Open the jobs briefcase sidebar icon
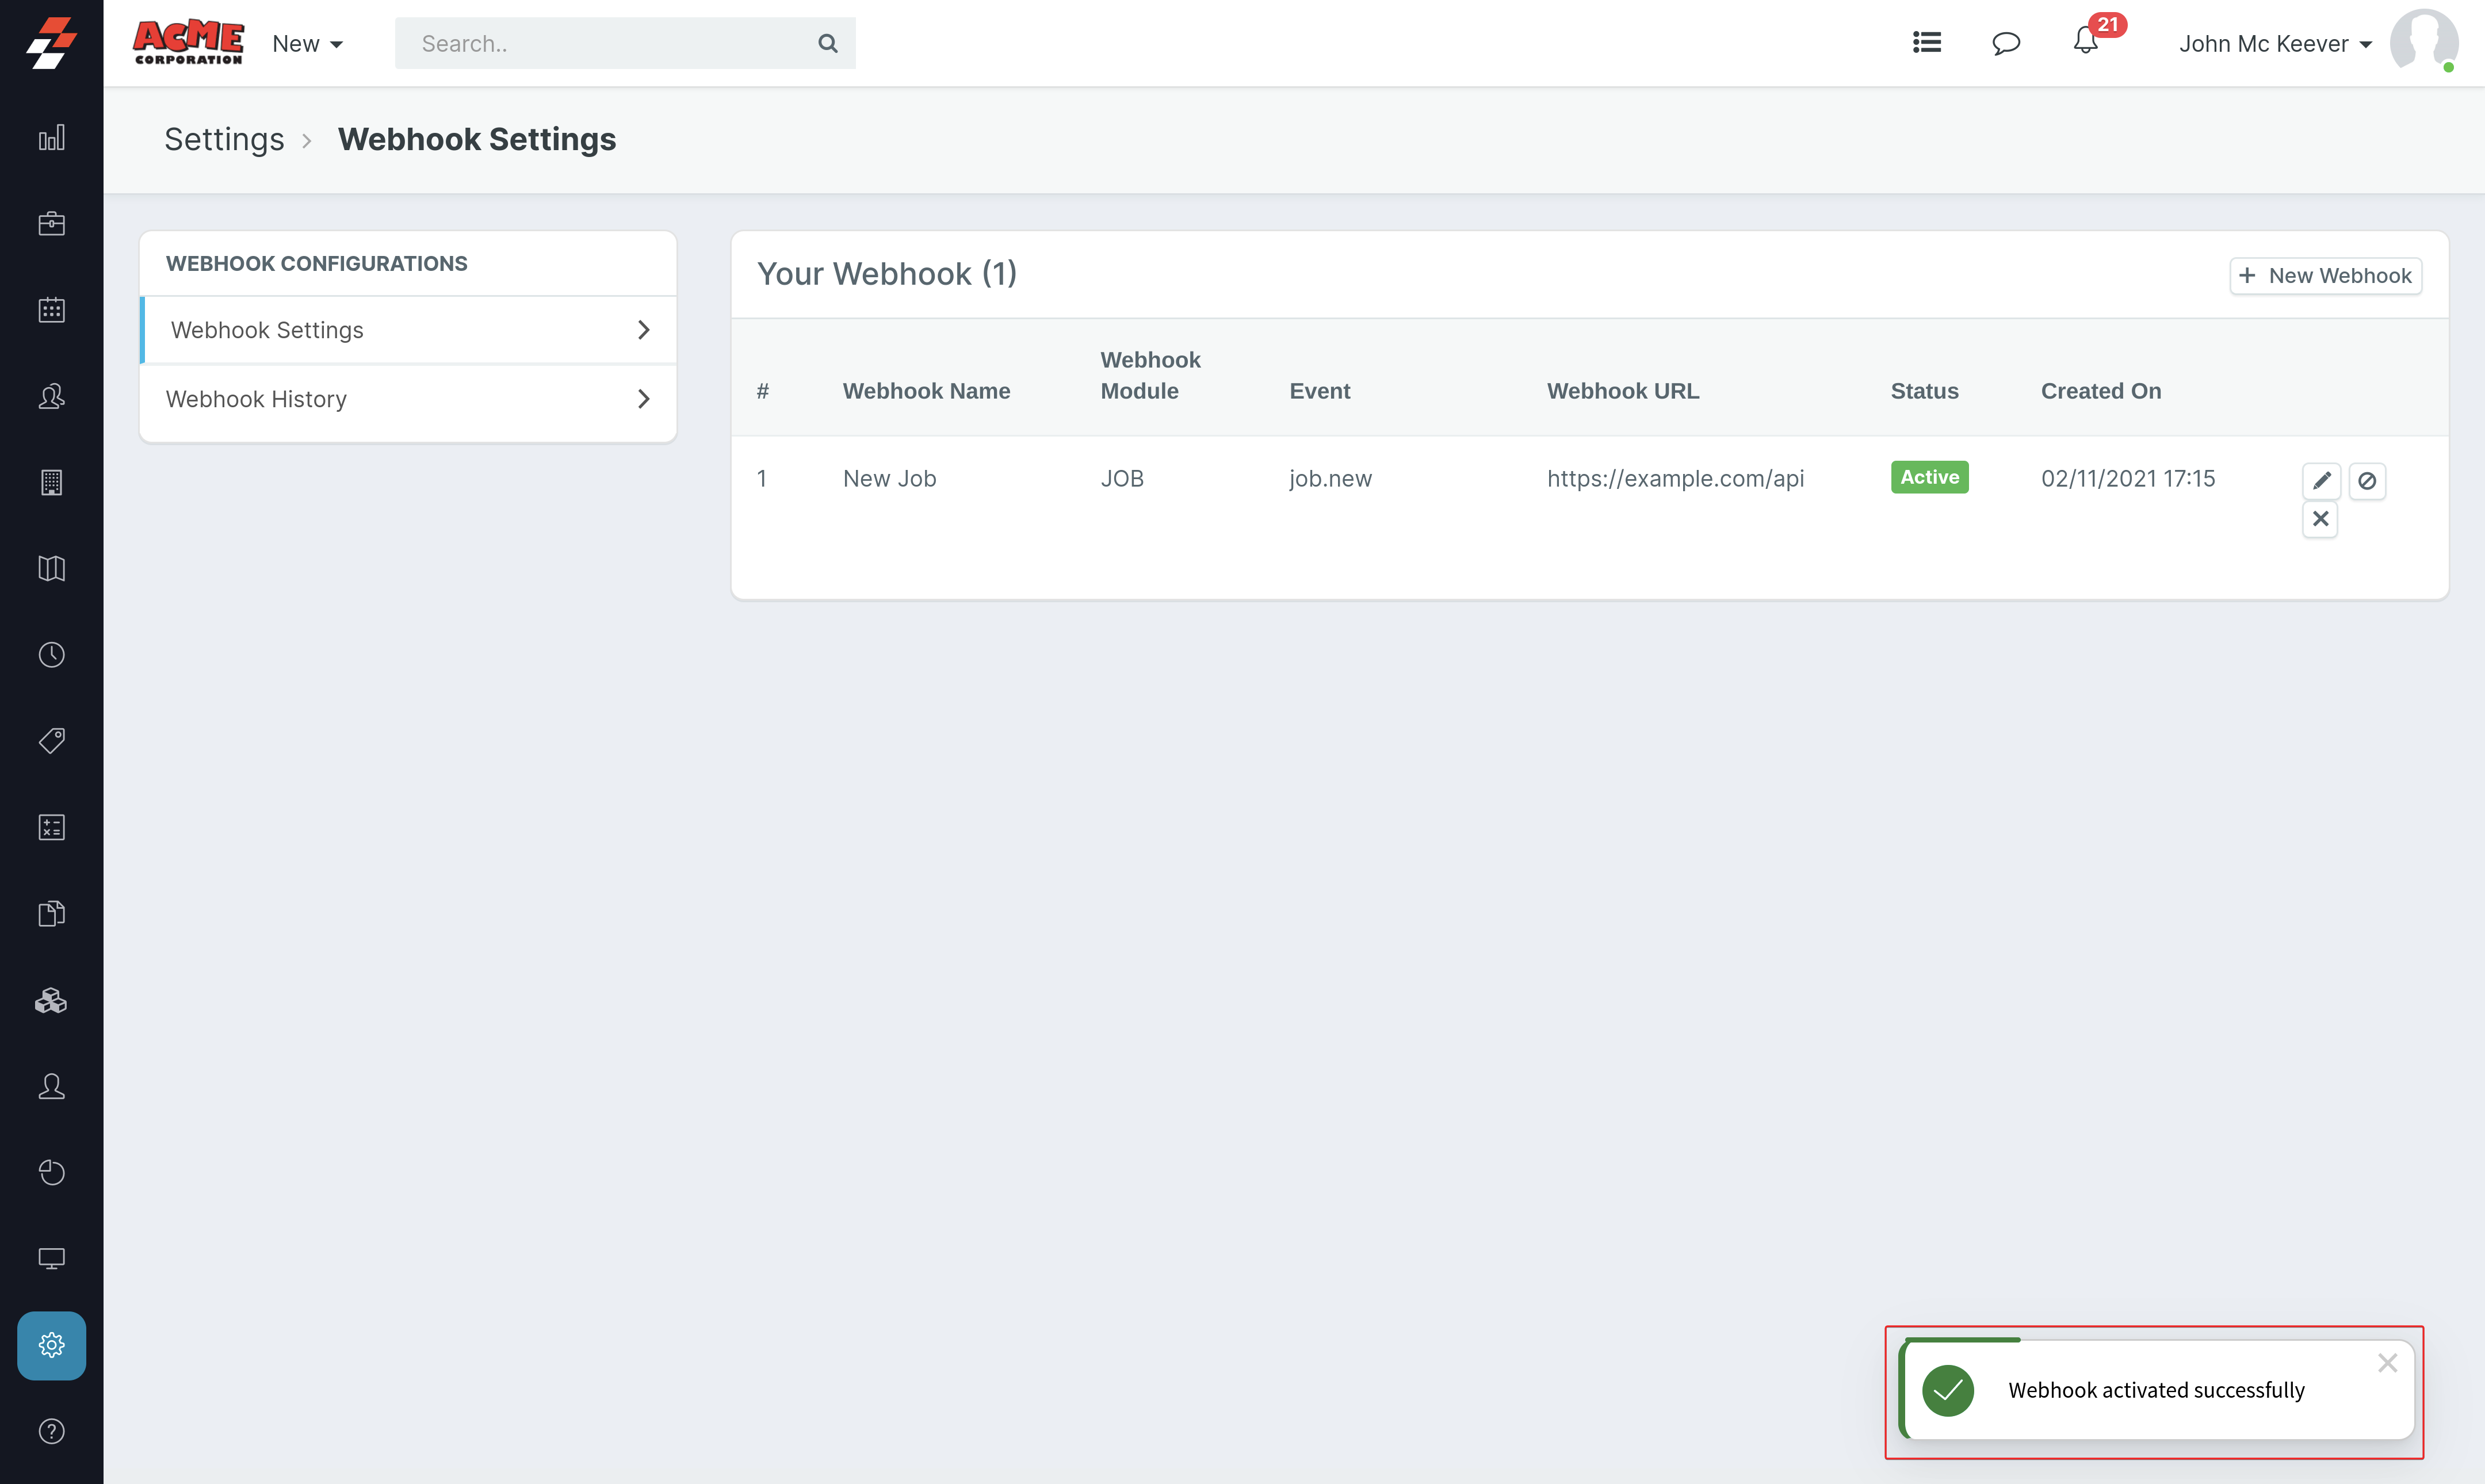Viewport: 2485px width, 1484px height. [x=51, y=224]
